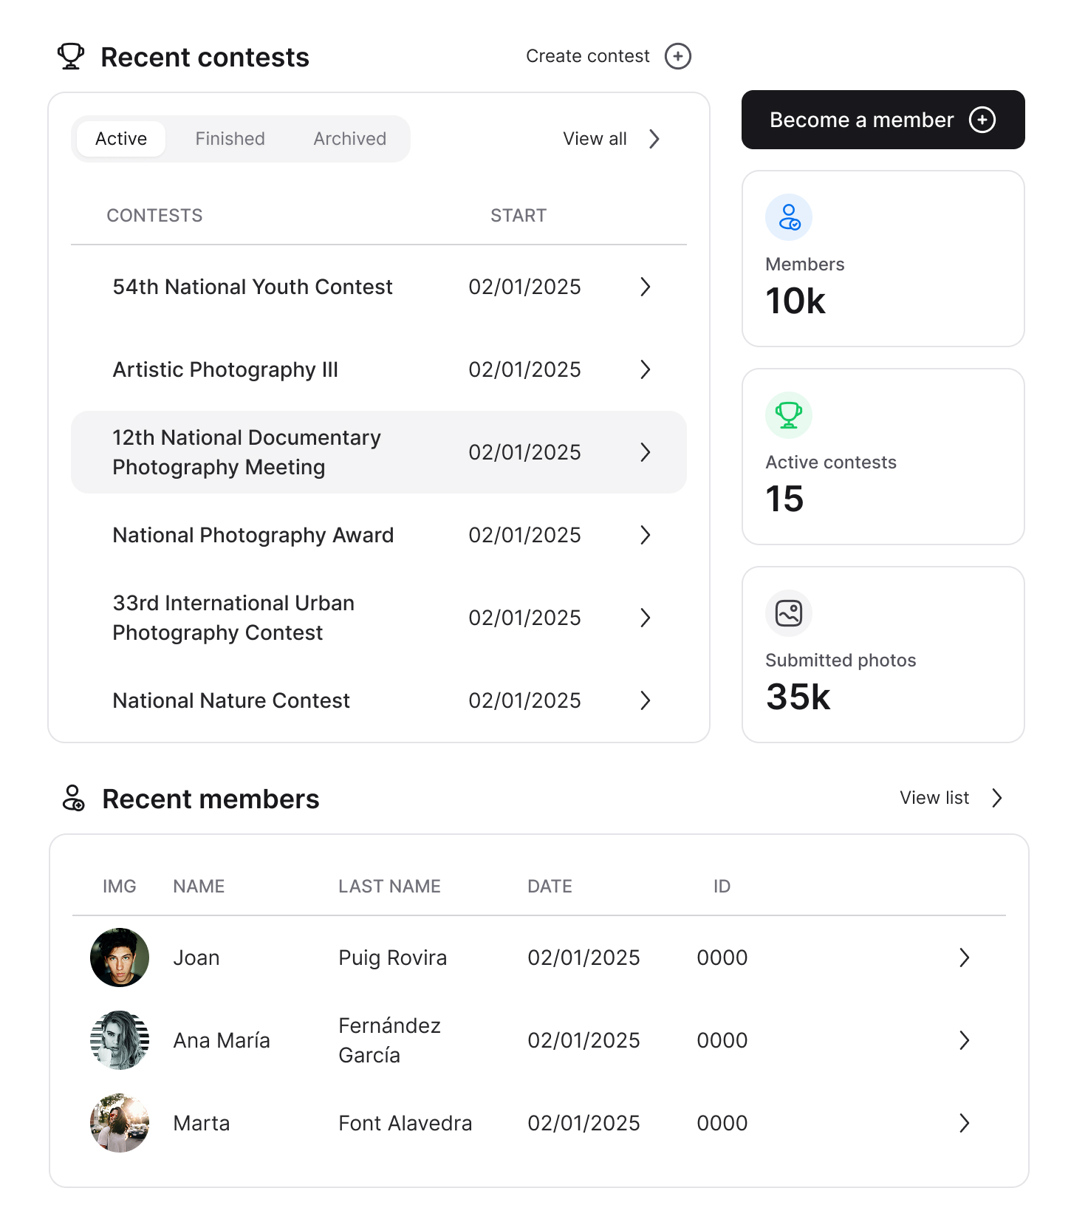Image resolution: width=1071 pixels, height=1222 pixels.
Task: Click the green Active contests trophy icon
Action: pos(789,415)
